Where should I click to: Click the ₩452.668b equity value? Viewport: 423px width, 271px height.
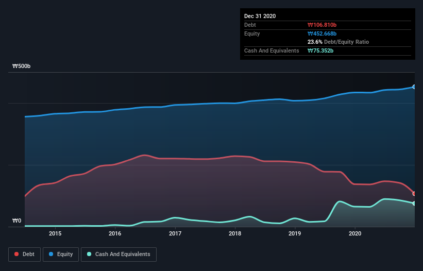pos(322,33)
